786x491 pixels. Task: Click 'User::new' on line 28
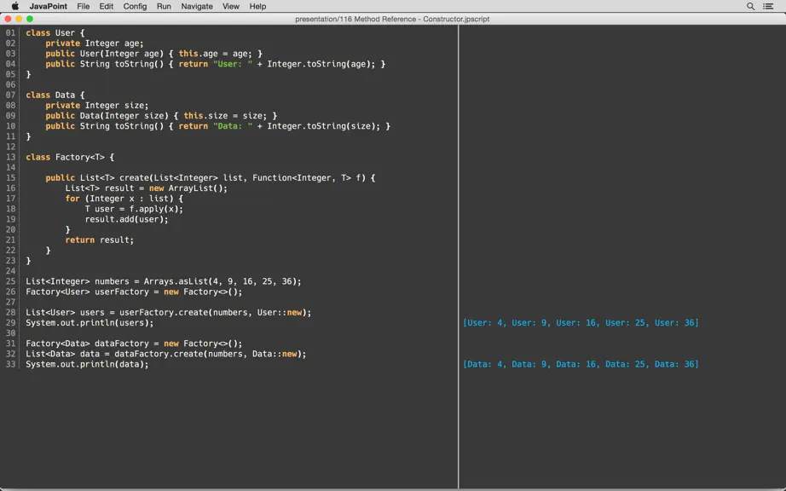click(x=280, y=313)
